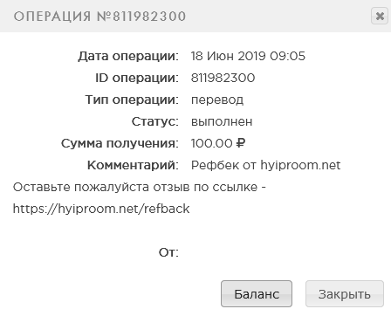
Task: Select the dialog title ОПЕРАЦИЯ №811982300
Action: [99, 17]
